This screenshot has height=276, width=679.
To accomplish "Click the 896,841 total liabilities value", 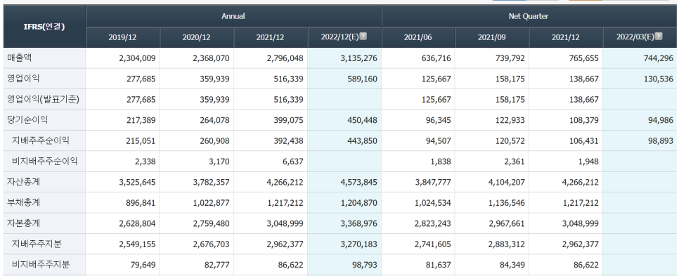I will [x=141, y=203].
